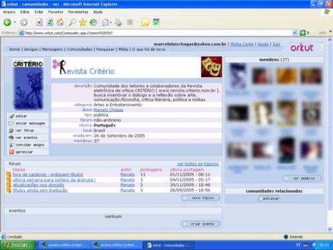Image resolution: width=333 pixels, height=250 pixels.
Task: Click the CRITÉRIO community cover image
Action: (x=28, y=85)
